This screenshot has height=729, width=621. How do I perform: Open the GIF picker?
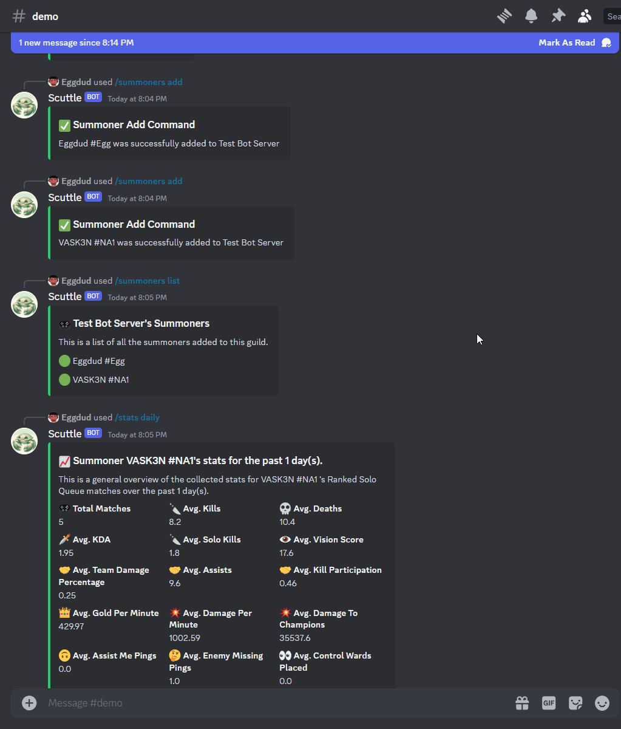point(549,703)
